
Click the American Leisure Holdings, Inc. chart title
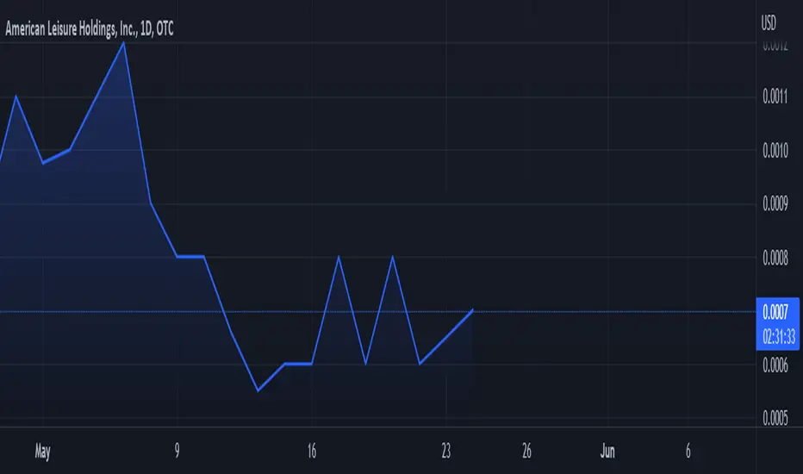tap(90, 29)
